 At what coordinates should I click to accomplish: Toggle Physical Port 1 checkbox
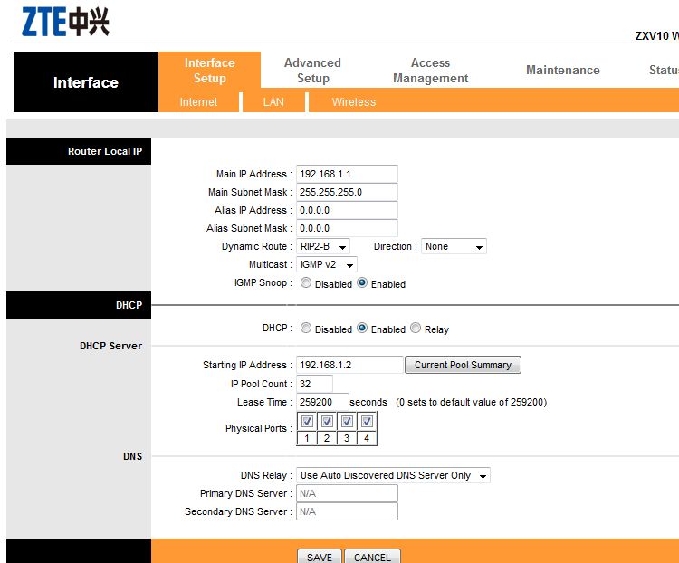pyautogui.click(x=307, y=421)
